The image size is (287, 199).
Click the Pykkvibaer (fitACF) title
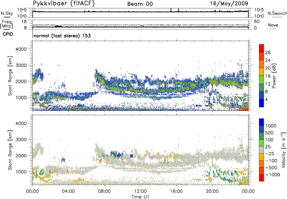pyautogui.click(x=64, y=4)
